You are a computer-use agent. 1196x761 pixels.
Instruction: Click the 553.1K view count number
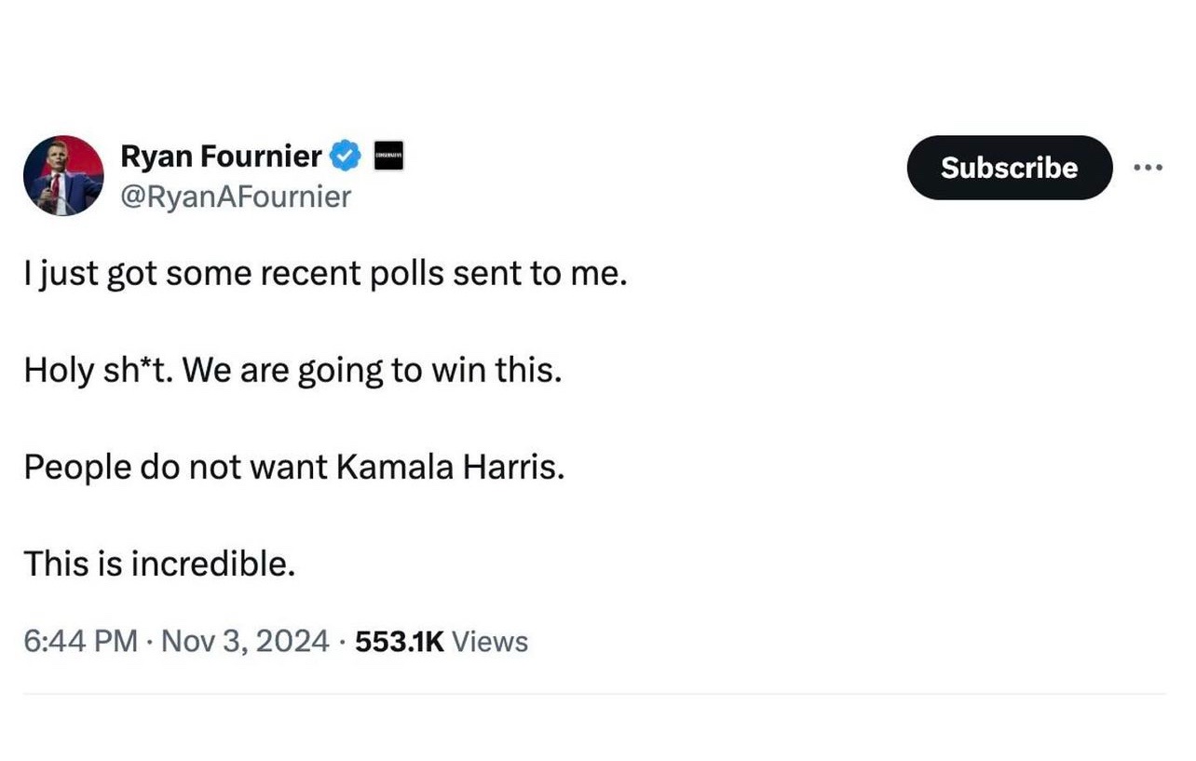(x=400, y=642)
